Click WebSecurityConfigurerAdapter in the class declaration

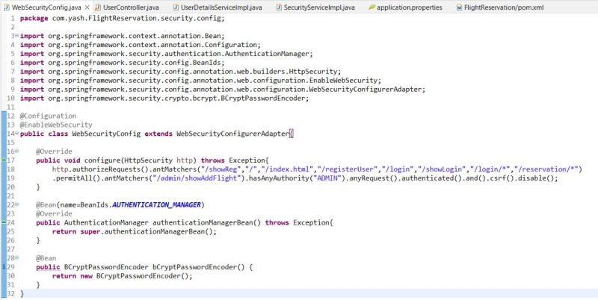[232, 134]
